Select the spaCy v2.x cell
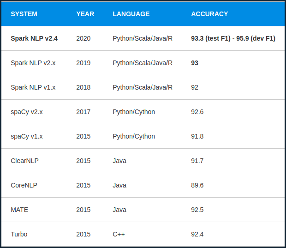This screenshot has width=286, height=248. (27, 112)
